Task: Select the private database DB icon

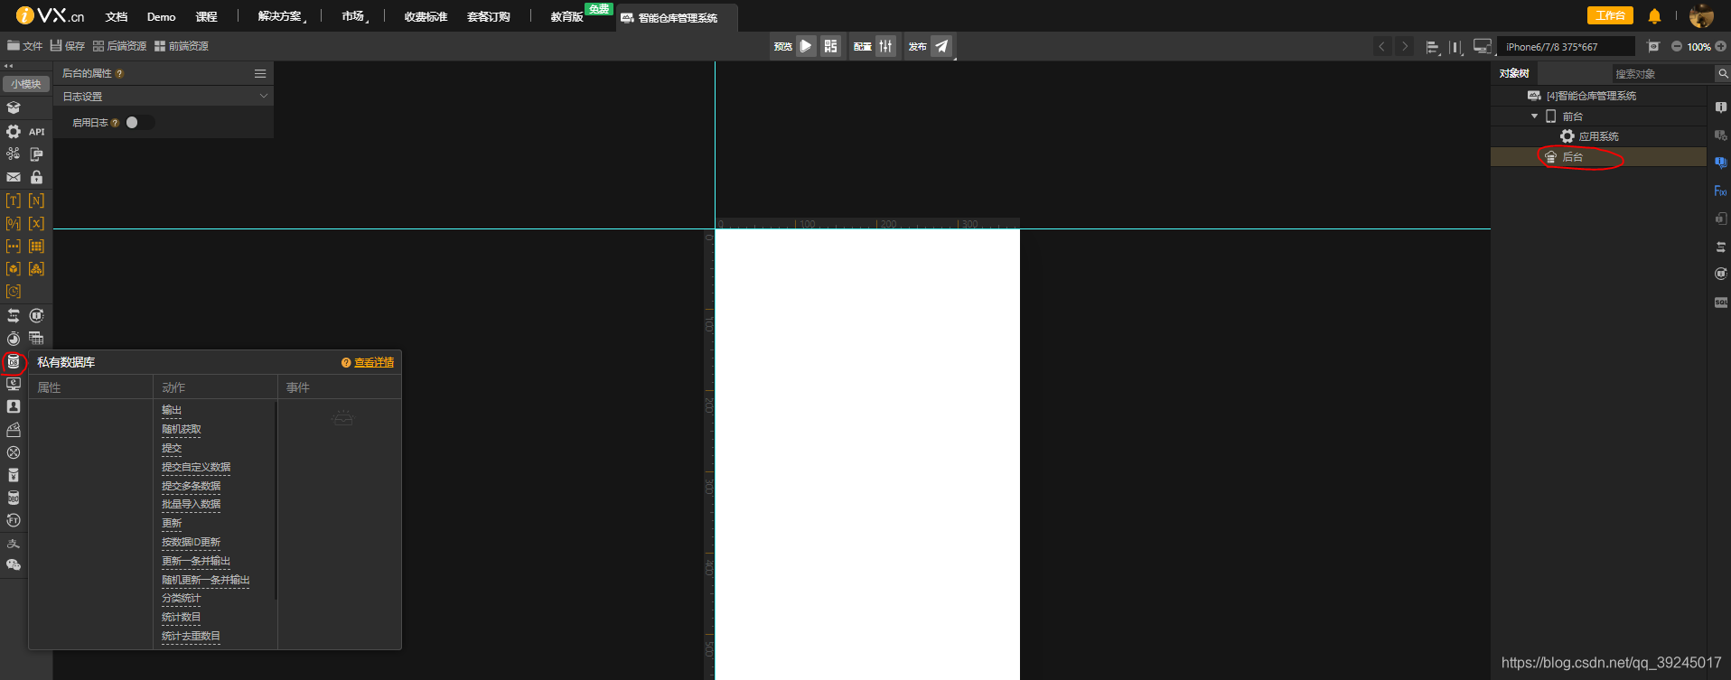Action: [14, 361]
